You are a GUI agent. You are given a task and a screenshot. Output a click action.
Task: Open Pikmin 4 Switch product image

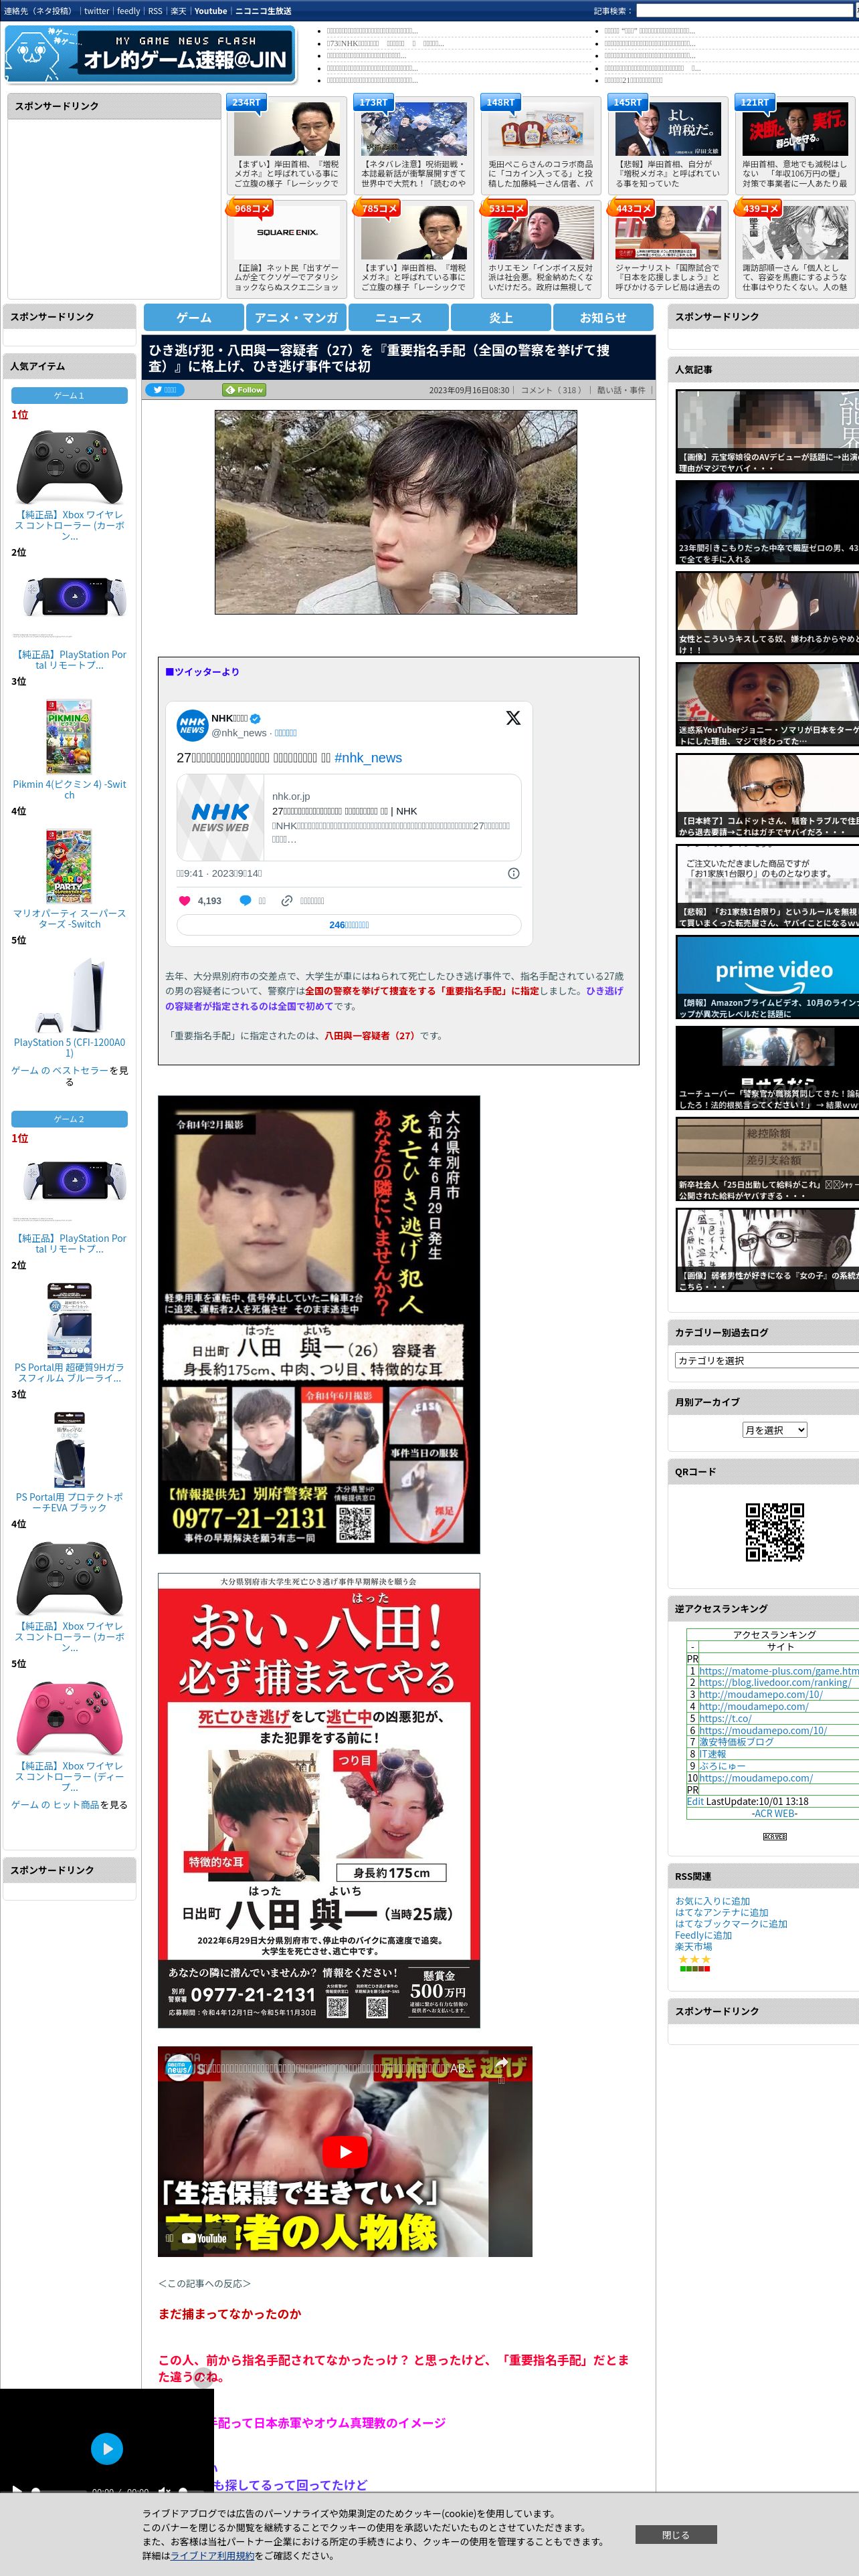(69, 737)
